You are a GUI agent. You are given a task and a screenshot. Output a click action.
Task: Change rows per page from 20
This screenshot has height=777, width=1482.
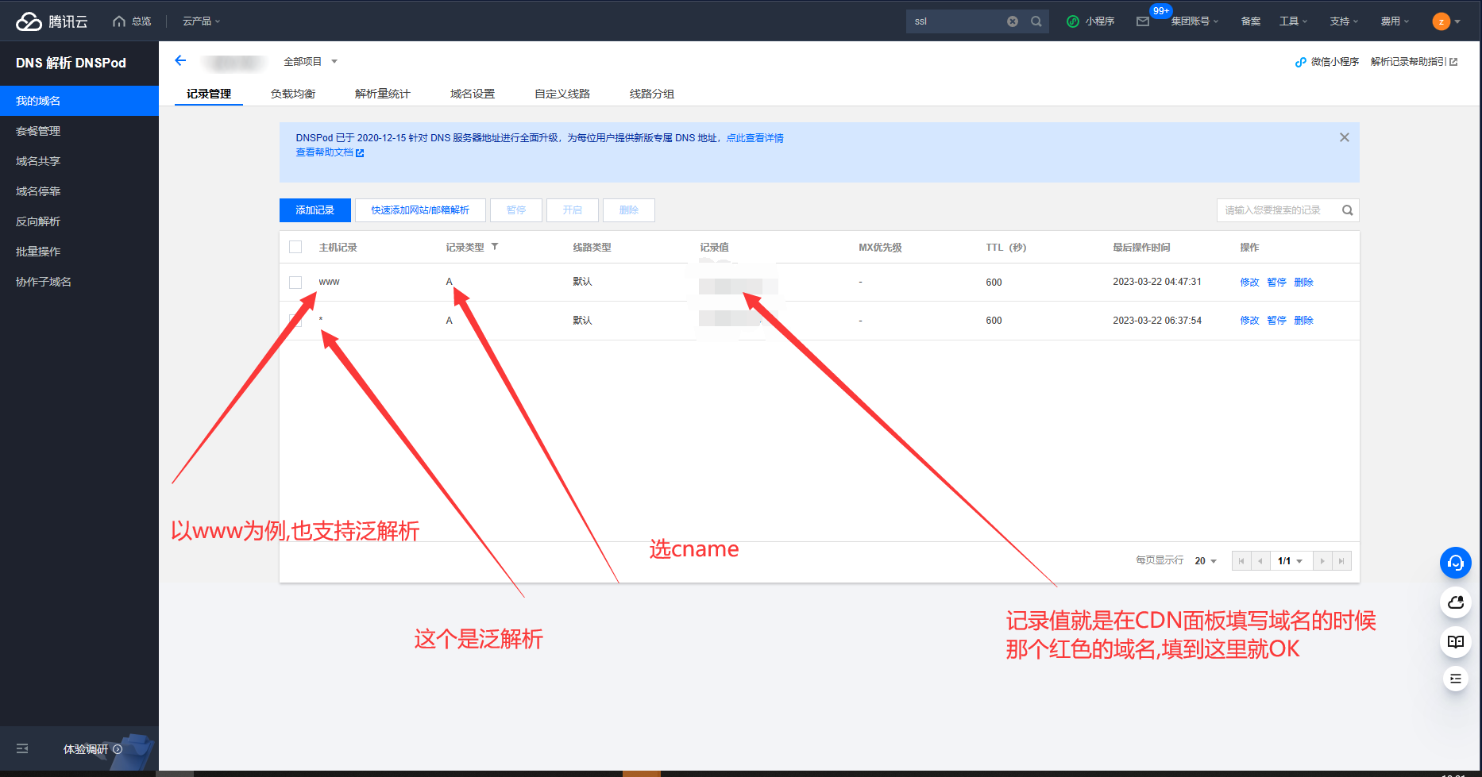pos(1206,561)
